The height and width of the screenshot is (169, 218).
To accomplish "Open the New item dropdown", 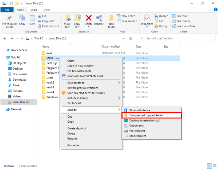I will [x=126, y=16].
